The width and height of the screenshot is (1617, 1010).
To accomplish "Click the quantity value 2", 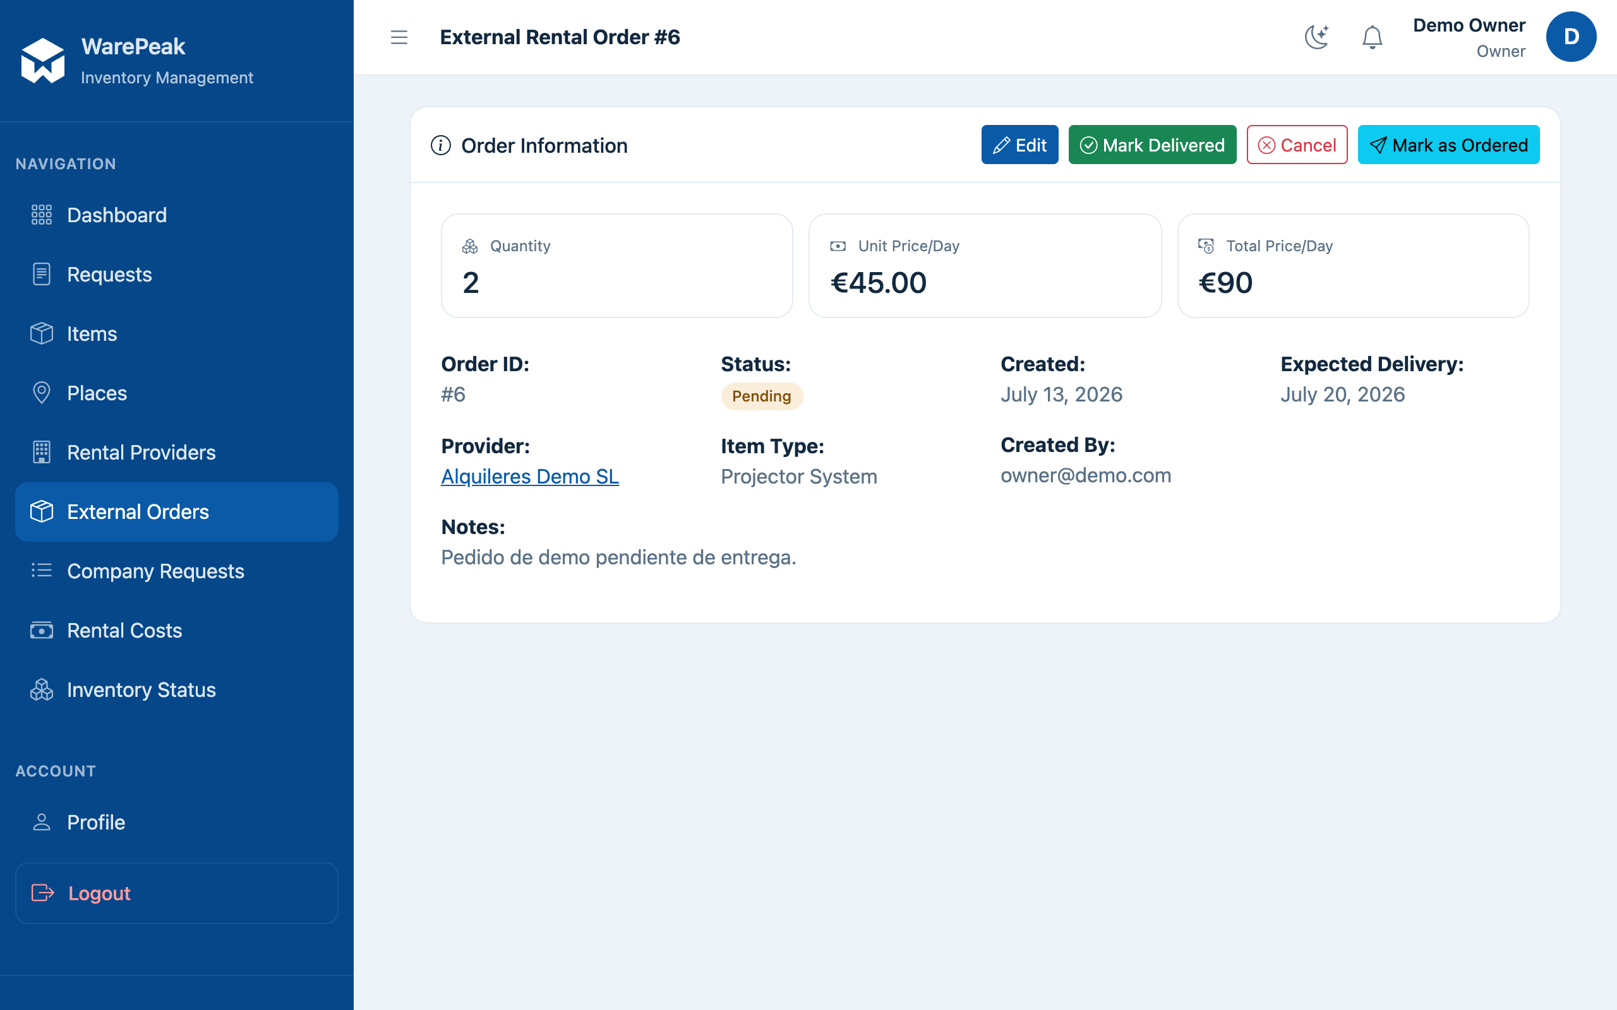I will click(471, 283).
